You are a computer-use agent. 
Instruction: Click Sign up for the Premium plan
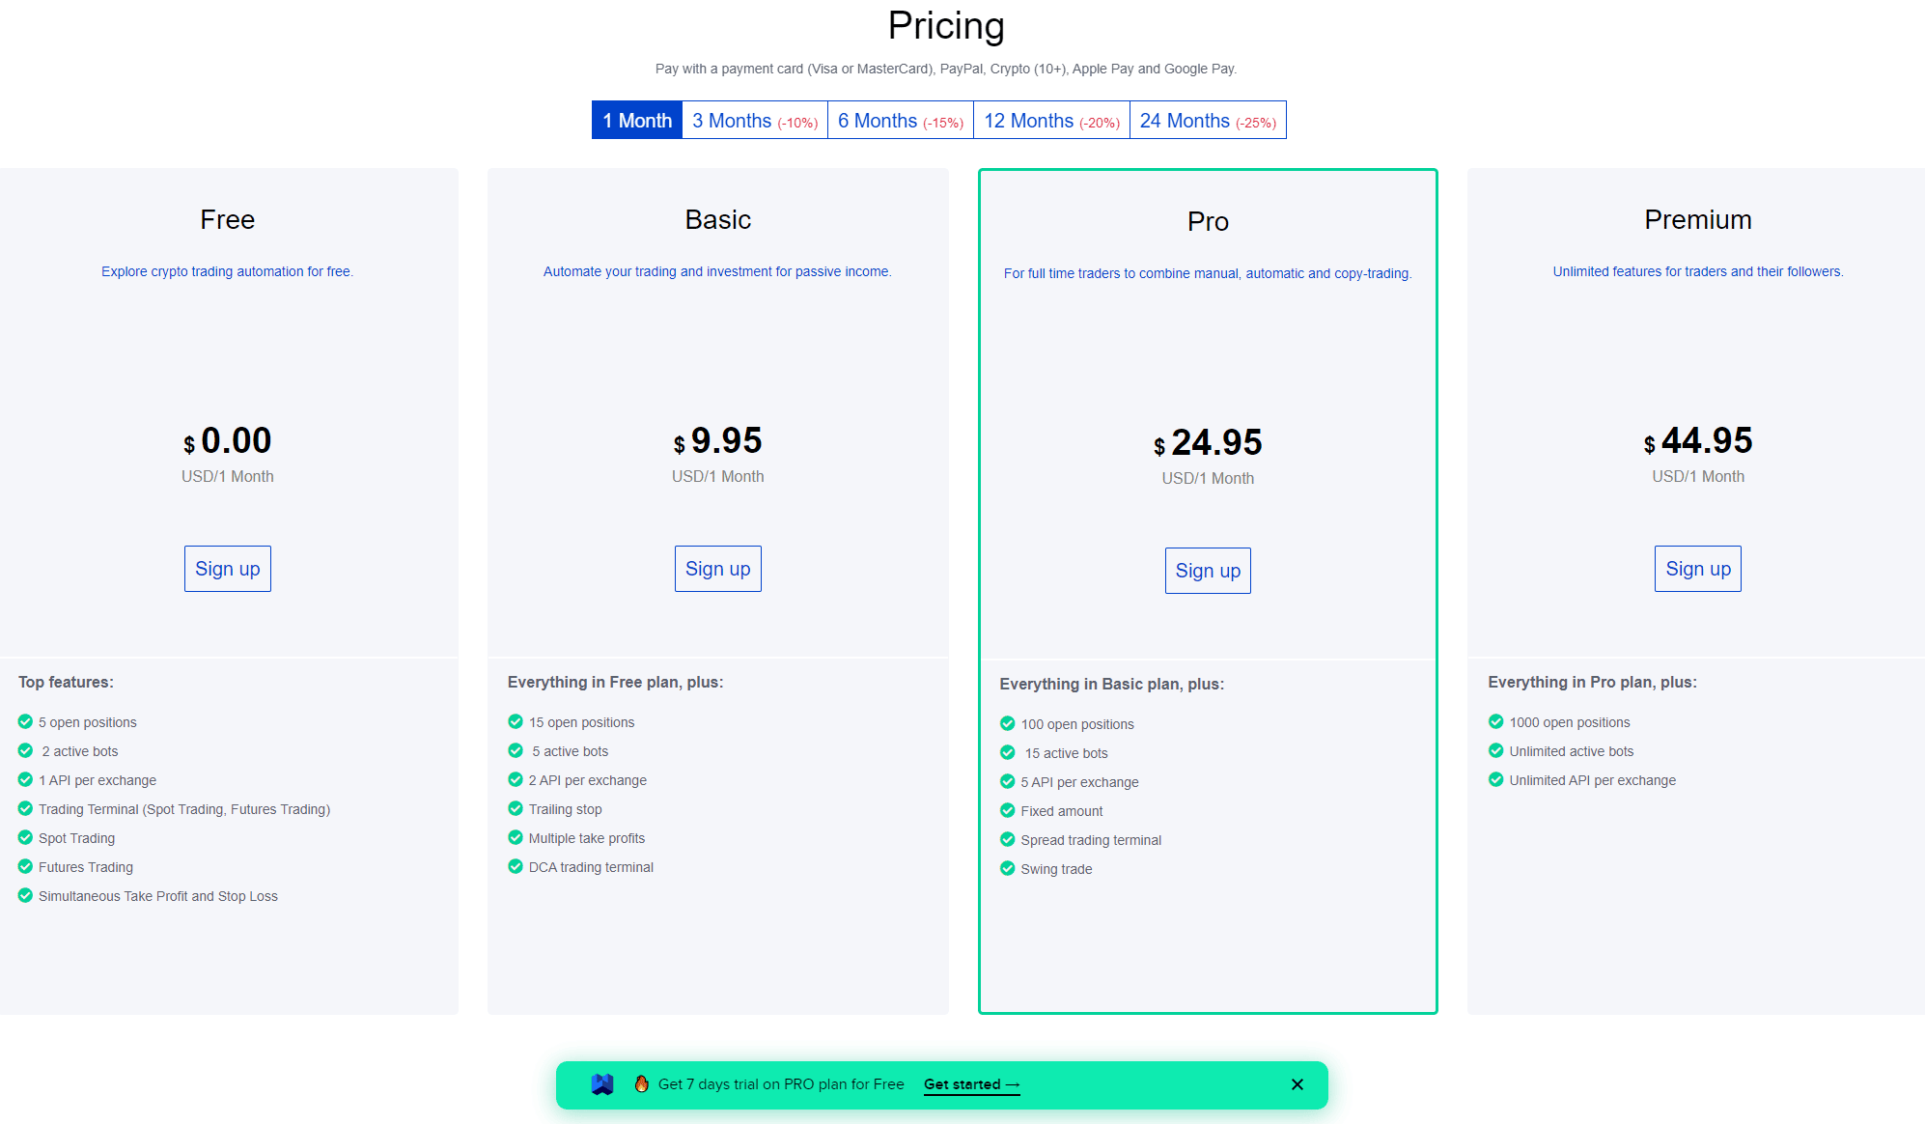[1696, 569]
